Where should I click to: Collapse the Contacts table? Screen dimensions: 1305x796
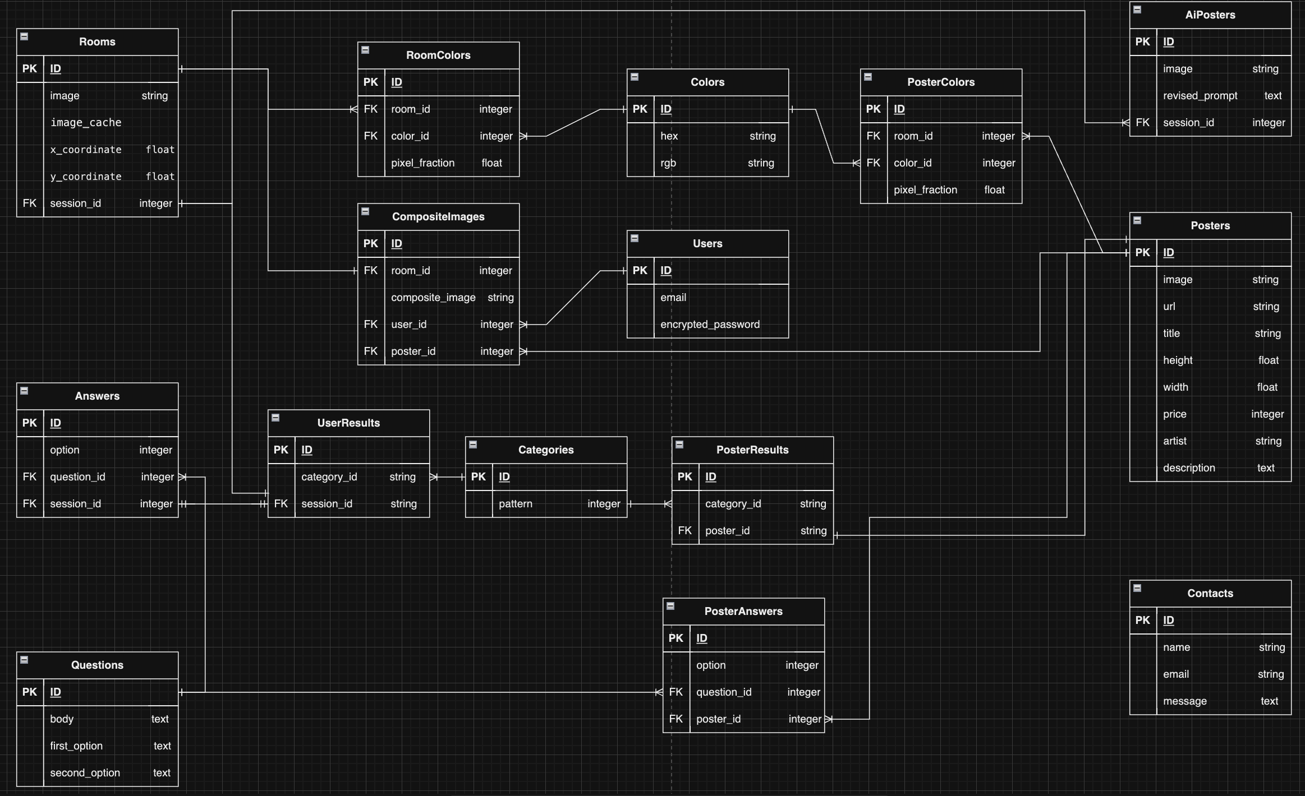pos(1137,588)
